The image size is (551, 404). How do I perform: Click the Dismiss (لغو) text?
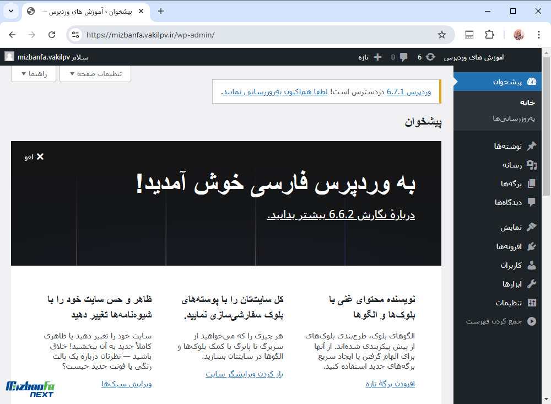coord(29,157)
